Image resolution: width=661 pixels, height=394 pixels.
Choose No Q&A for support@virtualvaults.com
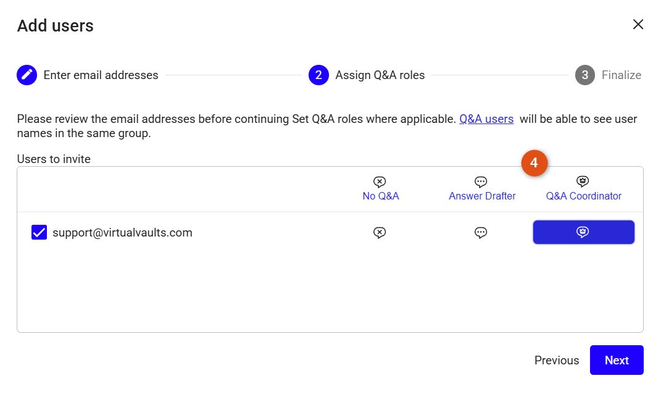pos(380,232)
